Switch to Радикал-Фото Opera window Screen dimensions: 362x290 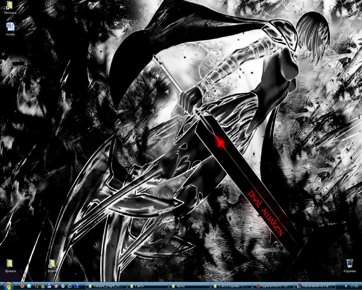click(273, 286)
